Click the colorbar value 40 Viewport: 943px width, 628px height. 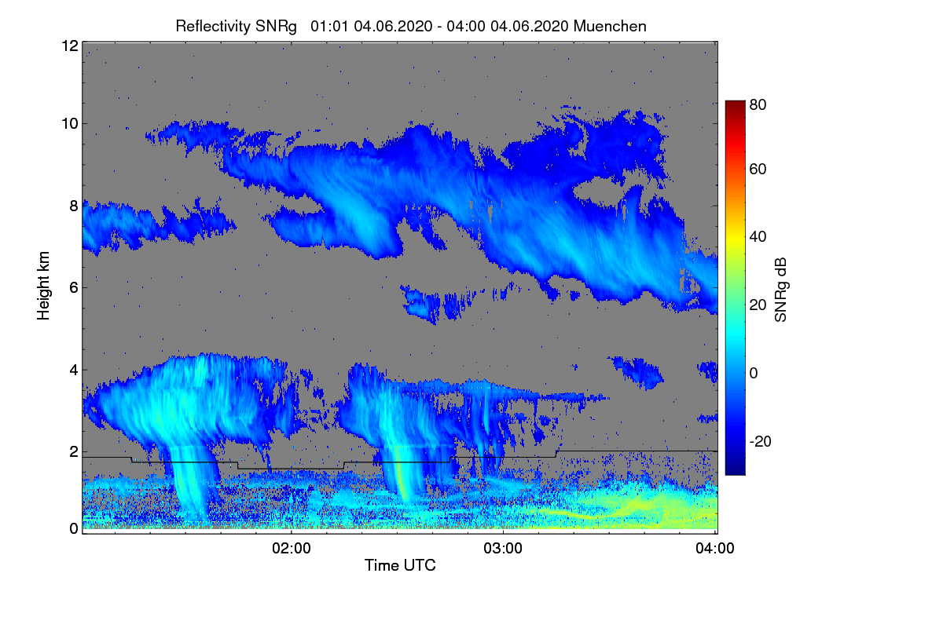(x=758, y=236)
